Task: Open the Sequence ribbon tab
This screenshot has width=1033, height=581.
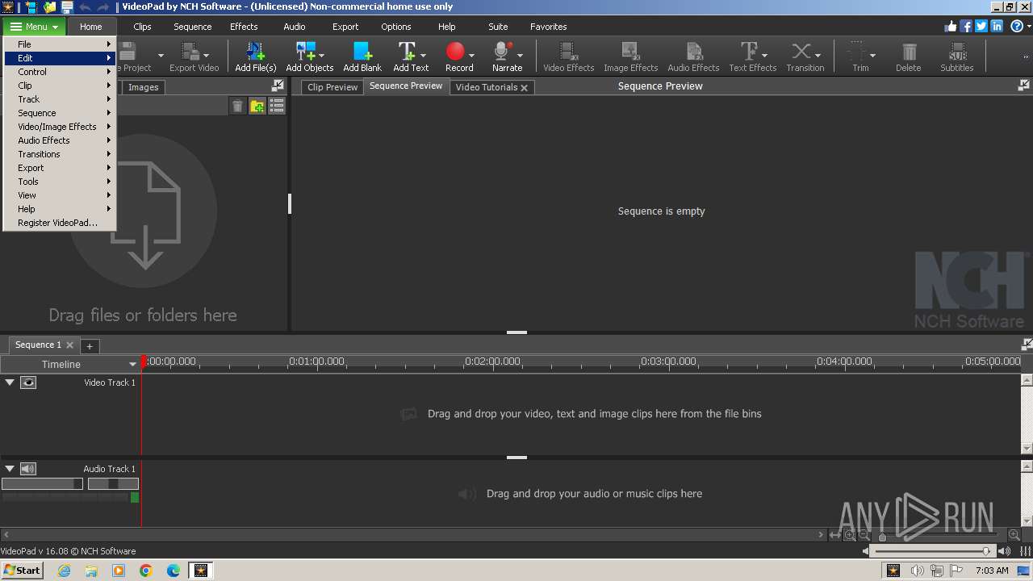Action: point(192,27)
